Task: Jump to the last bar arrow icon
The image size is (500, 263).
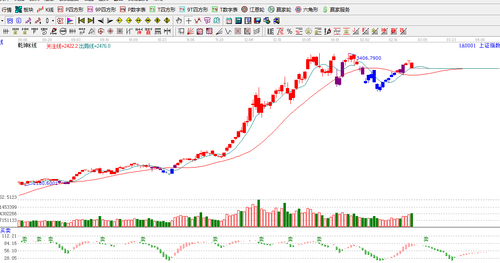Action: click(91, 21)
